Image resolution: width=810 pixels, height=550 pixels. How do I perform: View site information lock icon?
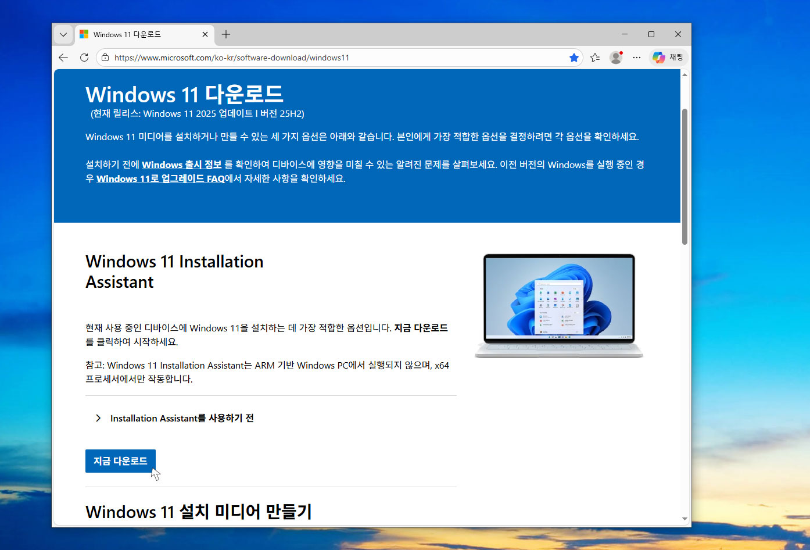[105, 58]
